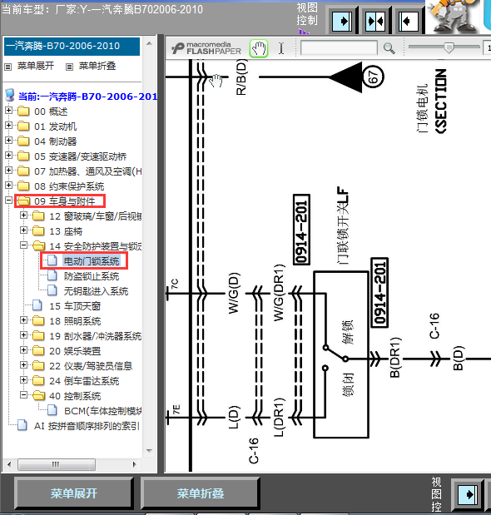
Task: Click the folder icon of 00 概述
Action: point(23,111)
